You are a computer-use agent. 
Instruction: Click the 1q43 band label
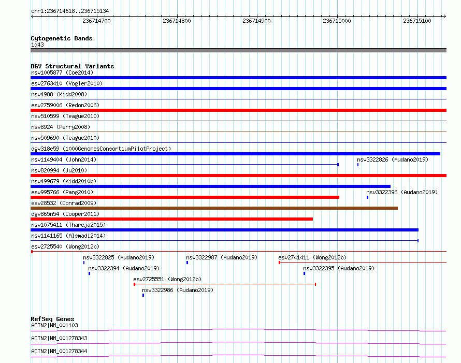(37, 45)
